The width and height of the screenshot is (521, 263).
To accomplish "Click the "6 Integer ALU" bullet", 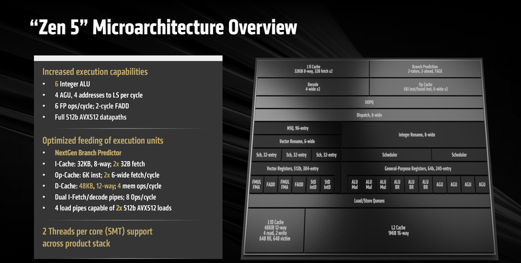I will point(72,84).
